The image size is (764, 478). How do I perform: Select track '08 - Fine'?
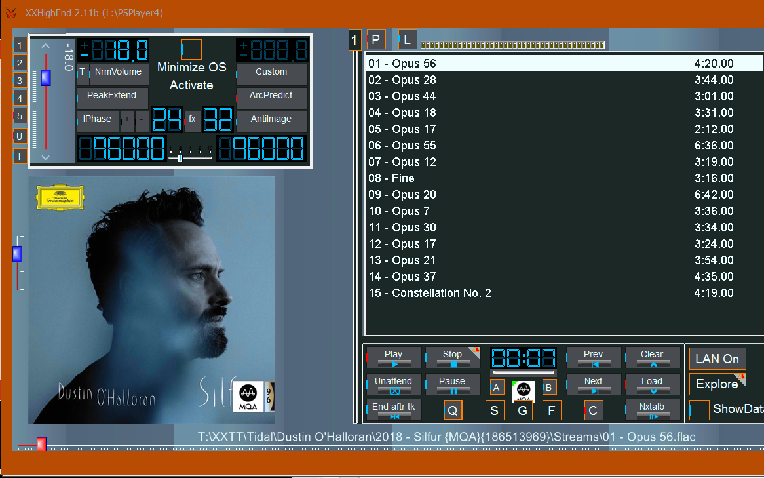tap(565, 178)
